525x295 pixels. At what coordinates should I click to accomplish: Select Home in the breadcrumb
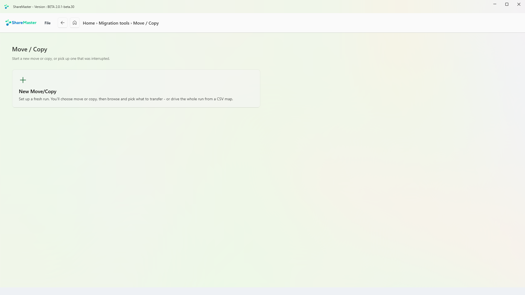coord(89,23)
